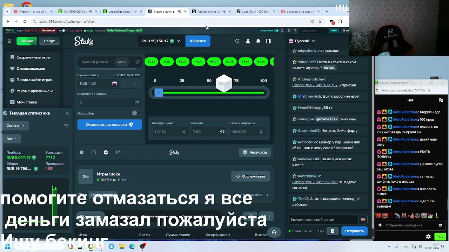This screenshot has width=449, height=252.
Task: Open the chat rules icon
Action: pyautogui.click(x=332, y=231)
